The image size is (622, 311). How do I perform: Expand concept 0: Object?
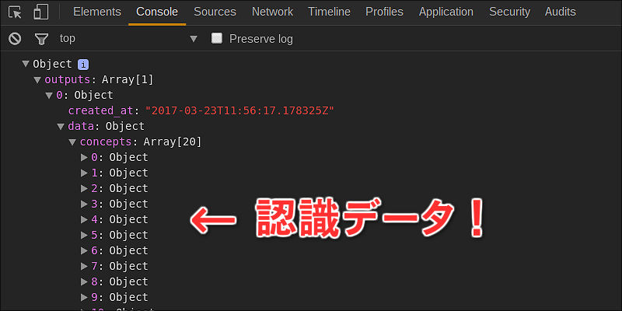(84, 158)
